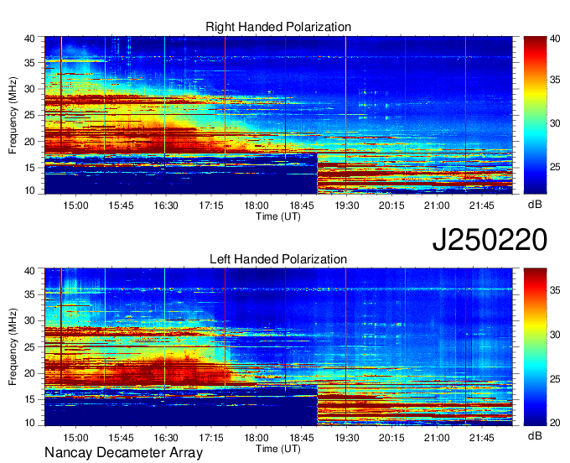Image resolution: width=570 pixels, height=463 pixels.
Task: Click the 10 MHz frequency tick, Left Handed plot
Action: click(30, 423)
